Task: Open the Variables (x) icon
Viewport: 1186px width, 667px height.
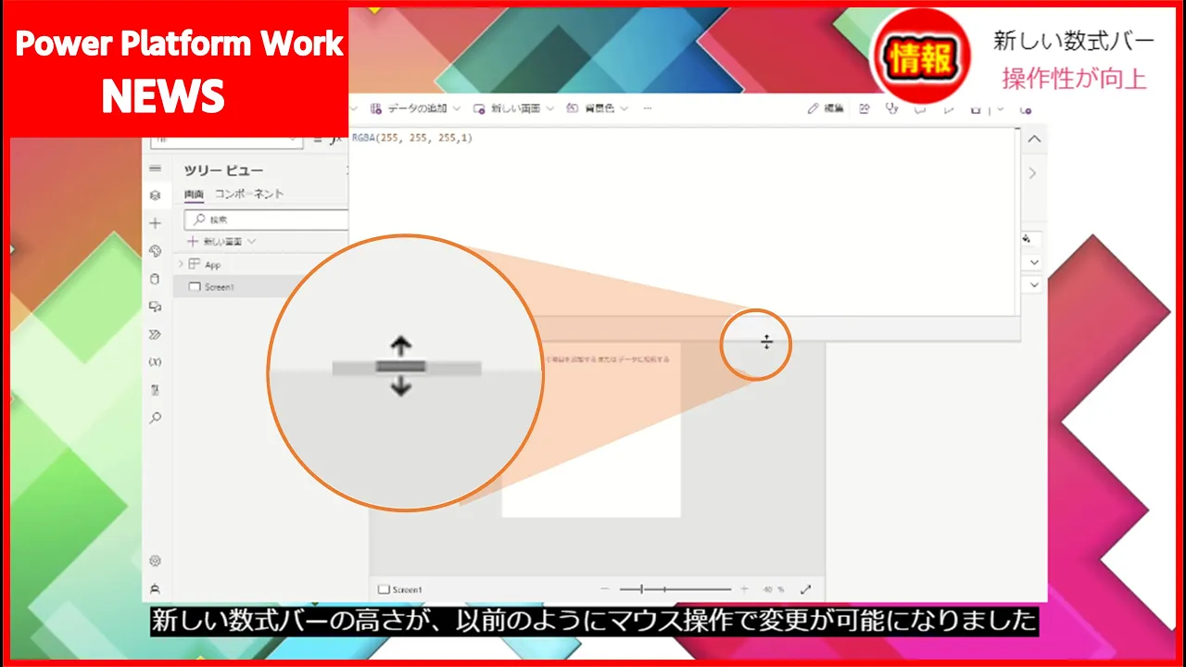Action: (x=155, y=362)
